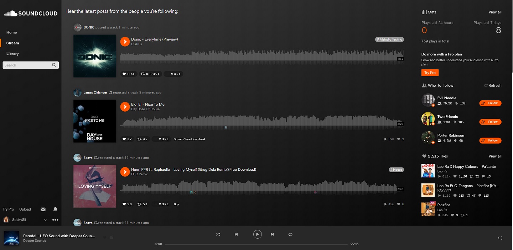The width and height of the screenshot is (513, 250).
Task: Play the Donic - Everytime track
Action: point(124,41)
